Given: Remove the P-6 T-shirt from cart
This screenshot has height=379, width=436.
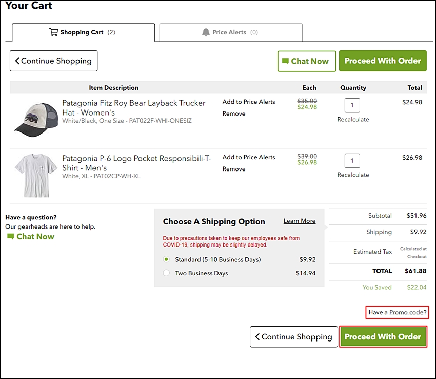Looking at the screenshot, I should tap(234, 169).
